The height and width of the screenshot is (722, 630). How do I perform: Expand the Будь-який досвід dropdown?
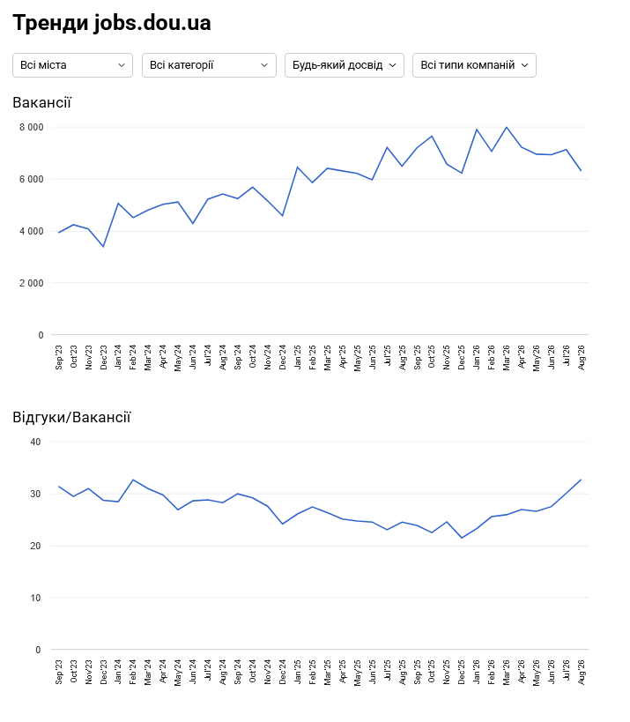[x=345, y=65]
